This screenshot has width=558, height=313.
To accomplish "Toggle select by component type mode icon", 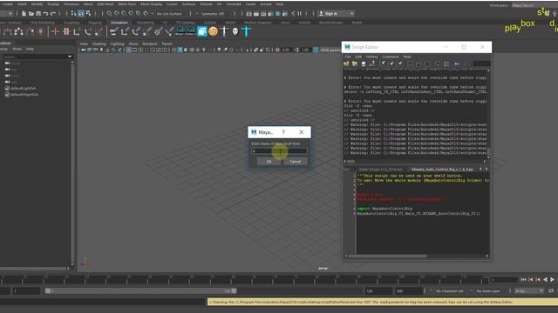I will pyautogui.click(x=88, y=14).
